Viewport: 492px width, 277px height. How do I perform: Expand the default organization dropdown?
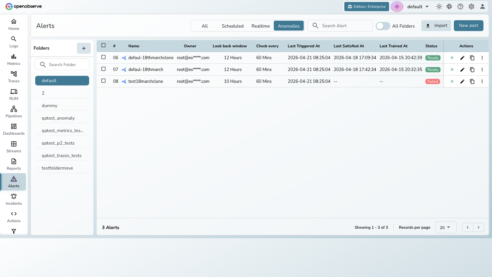tap(418, 6)
